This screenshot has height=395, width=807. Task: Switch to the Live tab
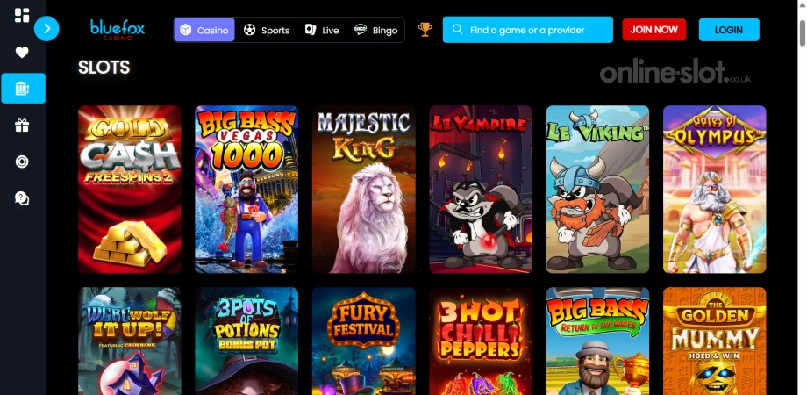pos(322,30)
